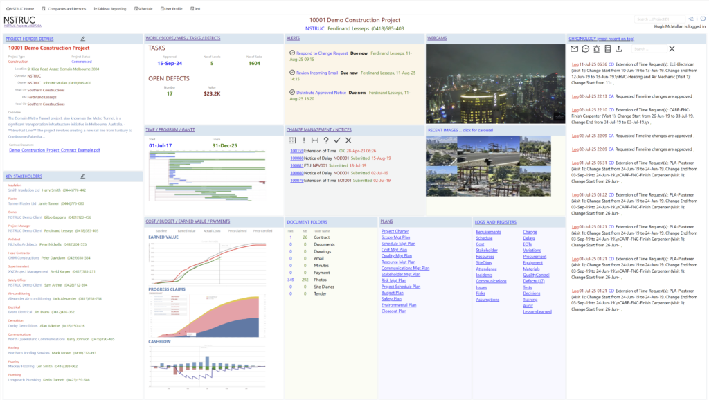
Task: Tick circle for Review Incoming Email alert
Action: [x=292, y=72]
